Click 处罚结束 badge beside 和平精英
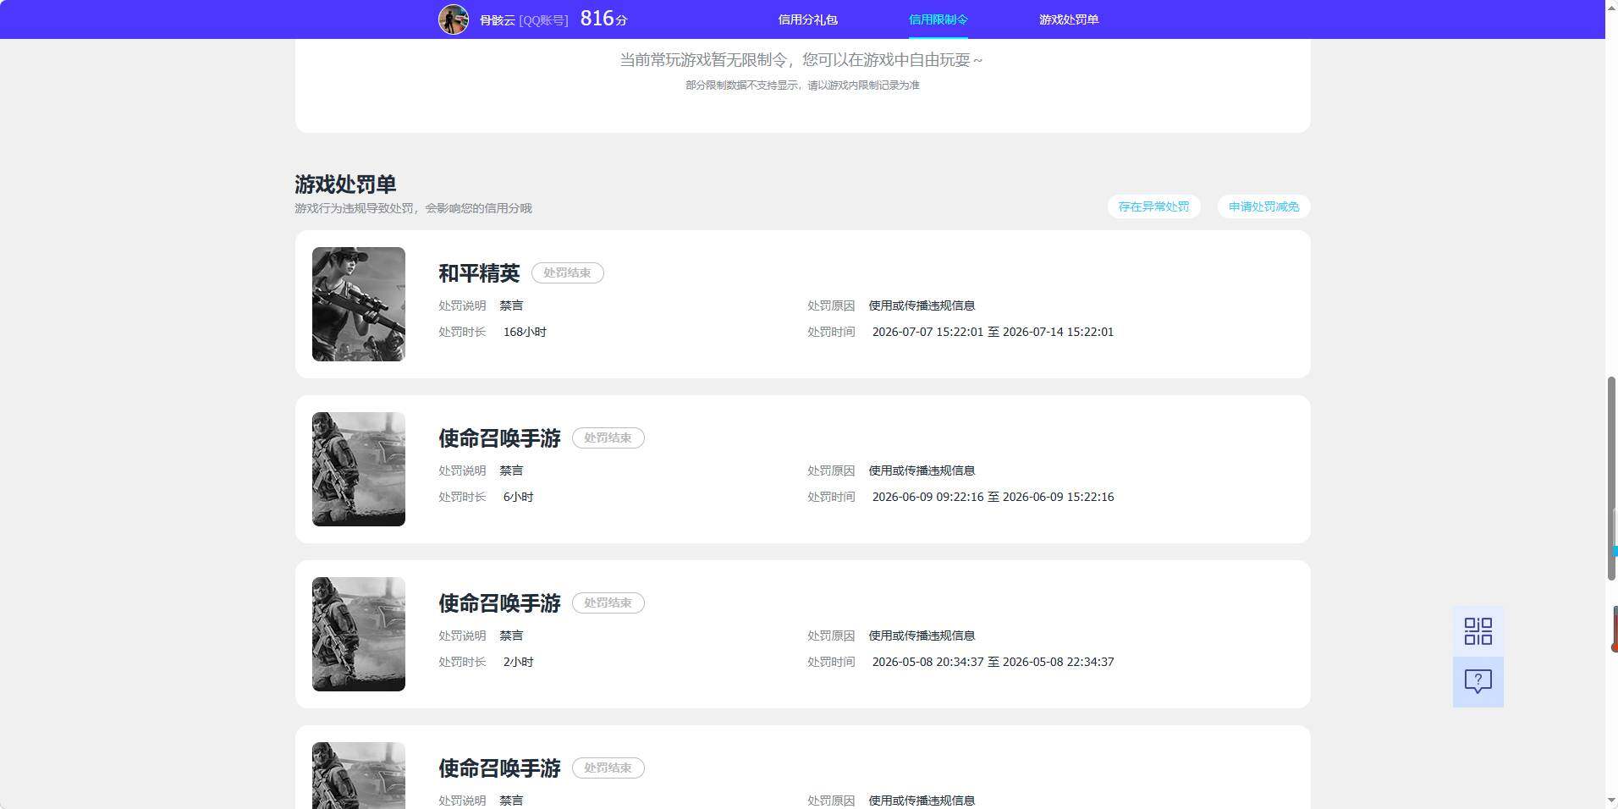The image size is (1618, 809). (567, 272)
